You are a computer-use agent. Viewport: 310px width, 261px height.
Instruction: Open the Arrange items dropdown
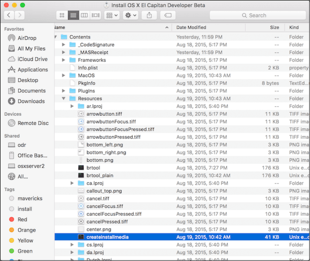[x=112, y=15]
